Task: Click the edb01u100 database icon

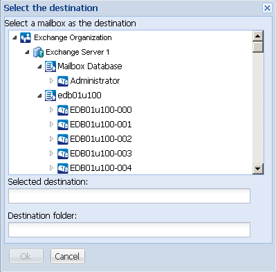Action: pyautogui.click(x=50, y=96)
